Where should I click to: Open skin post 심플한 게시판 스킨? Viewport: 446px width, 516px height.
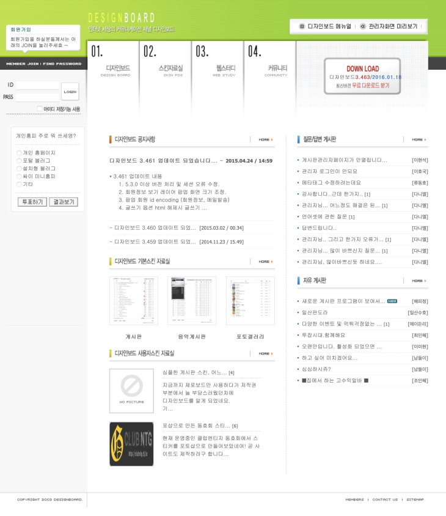[x=195, y=372]
